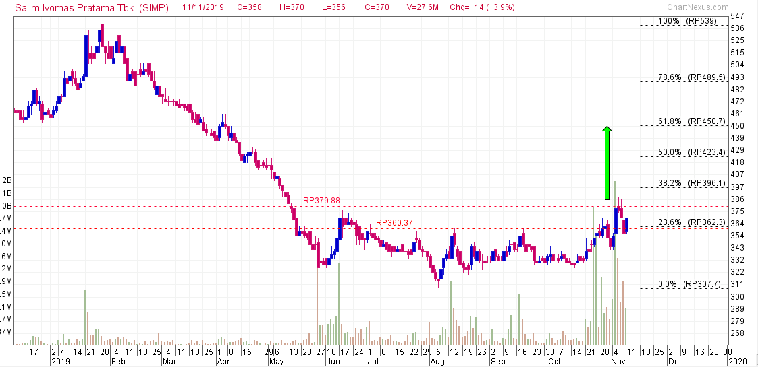Click the RP360.37 support line label
The height and width of the screenshot is (367, 758).
click(x=394, y=223)
